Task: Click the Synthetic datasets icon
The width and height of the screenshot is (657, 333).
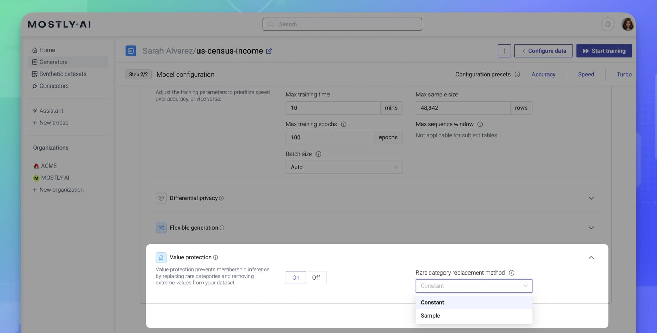Action: click(x=35, y=74)
